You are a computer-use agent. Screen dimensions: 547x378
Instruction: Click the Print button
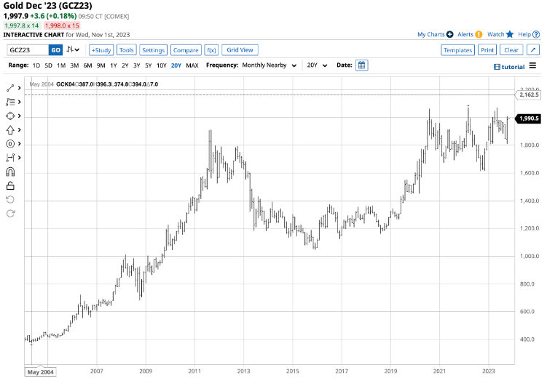487,49
